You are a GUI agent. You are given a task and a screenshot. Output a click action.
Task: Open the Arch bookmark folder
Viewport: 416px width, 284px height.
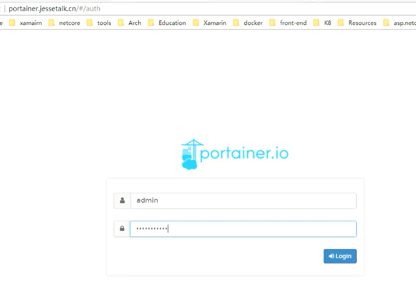[130, 23]
